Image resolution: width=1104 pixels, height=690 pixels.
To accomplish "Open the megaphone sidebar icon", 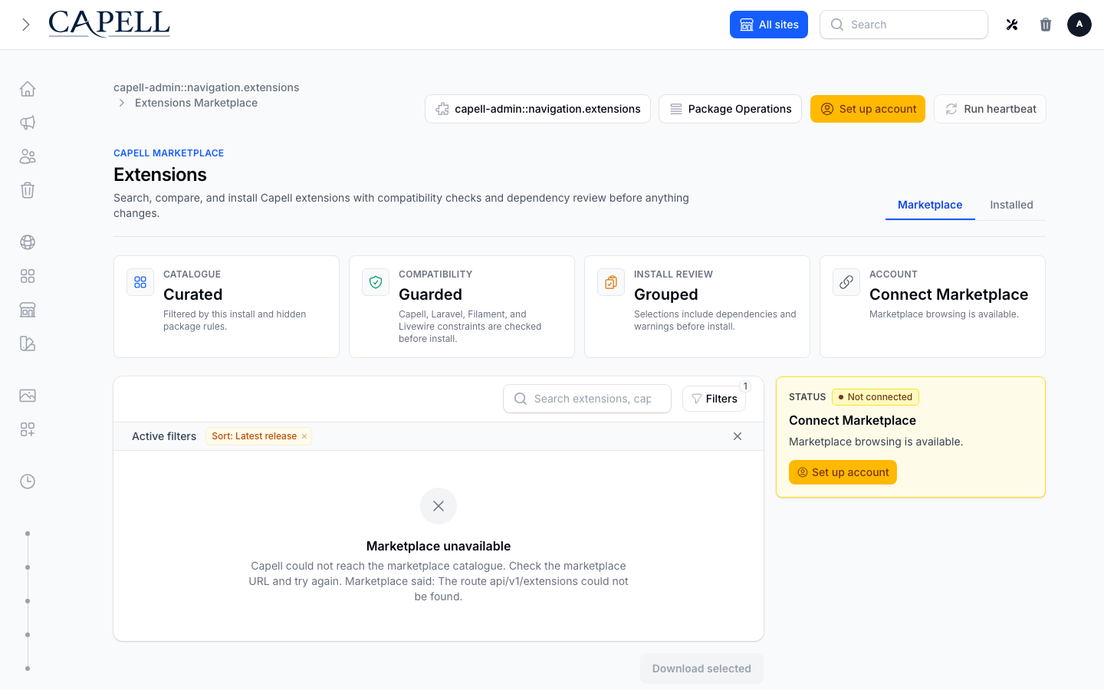I will coord(28,123).
